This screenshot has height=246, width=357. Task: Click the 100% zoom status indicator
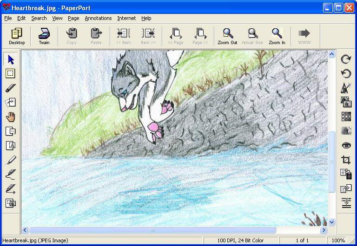pyautogui.click(x=338, y=240)
